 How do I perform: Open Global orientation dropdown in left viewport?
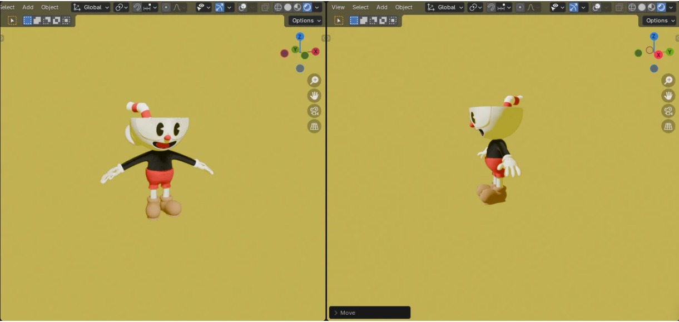[92, 7]
